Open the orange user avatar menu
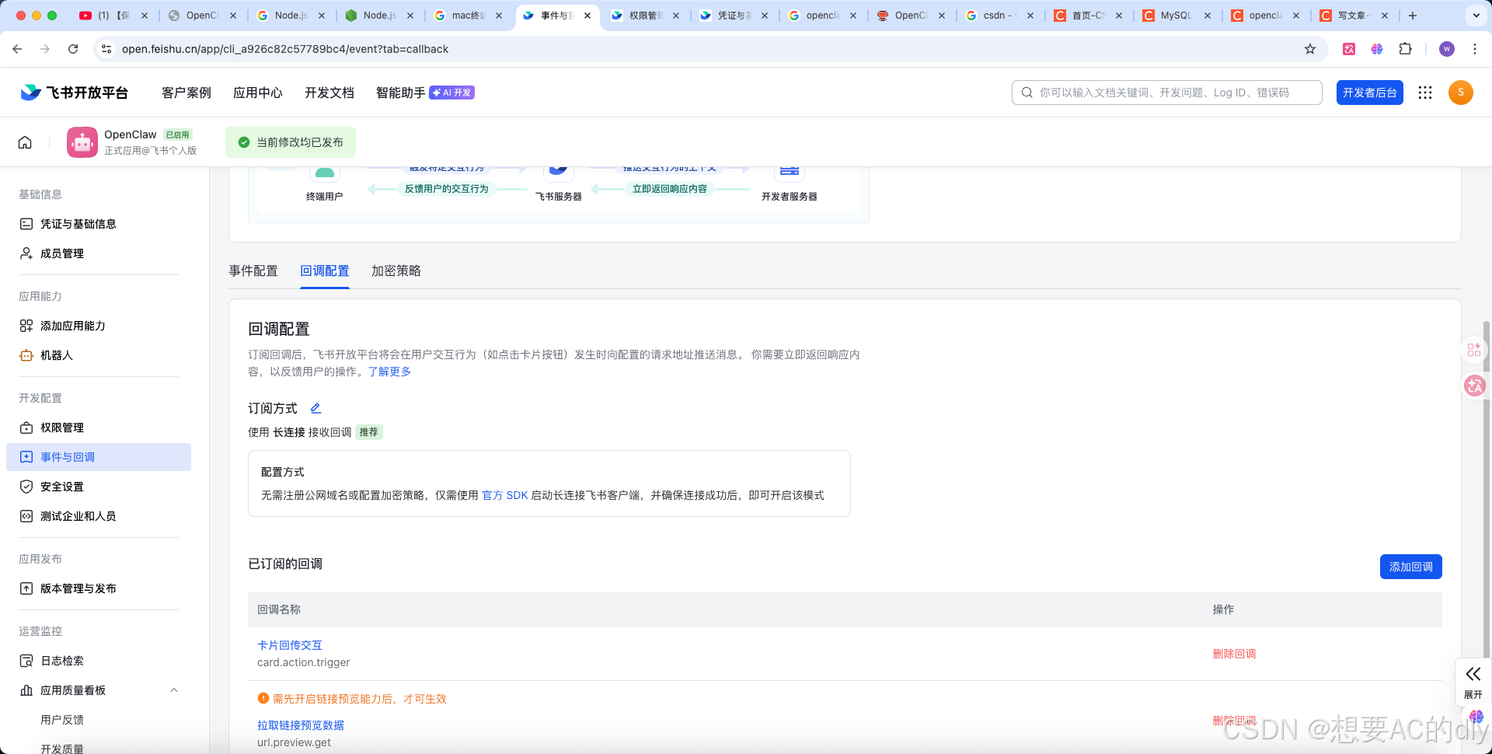This screenshot has width=1492, height=754. point(1461,93)
